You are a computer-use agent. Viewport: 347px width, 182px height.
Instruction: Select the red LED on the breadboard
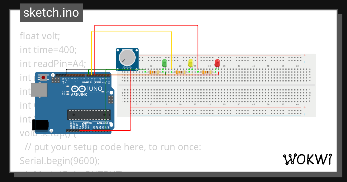click(217, 63)
